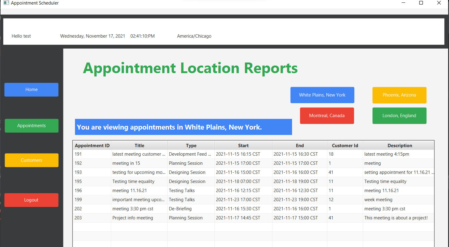Logout of the scheduler
The height and width of the screenshot is (247, 449).
click(31, 200)
